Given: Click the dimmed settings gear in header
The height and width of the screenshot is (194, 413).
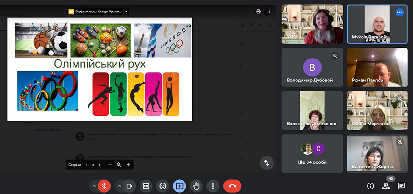Looking at the screenshot, I should click(269, 25).
